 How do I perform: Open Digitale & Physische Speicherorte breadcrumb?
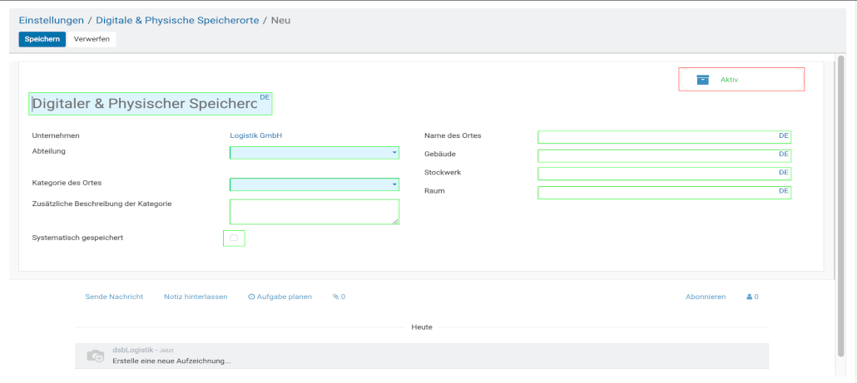pos(177,20)
